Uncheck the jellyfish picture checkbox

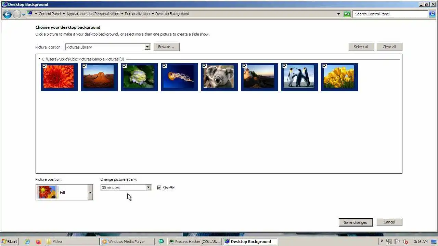tap(164, 66)
